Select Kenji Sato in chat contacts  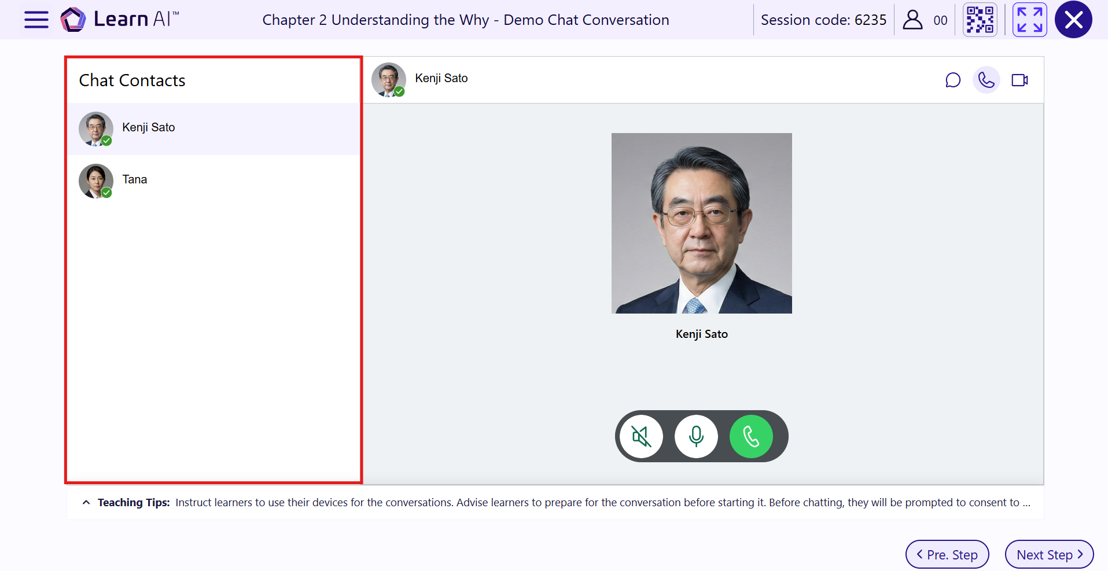213,128
